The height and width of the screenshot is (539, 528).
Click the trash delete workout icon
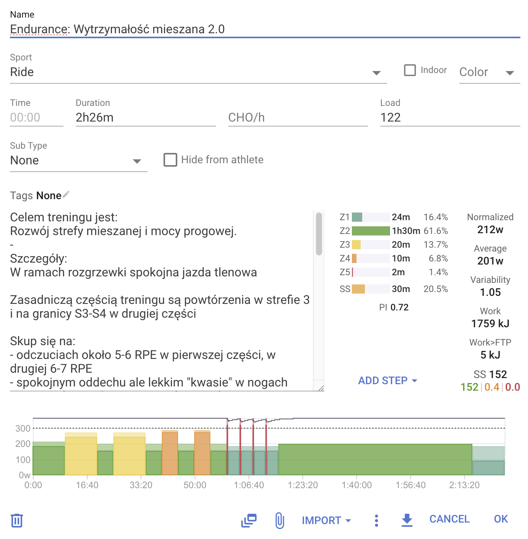[17, 520]
